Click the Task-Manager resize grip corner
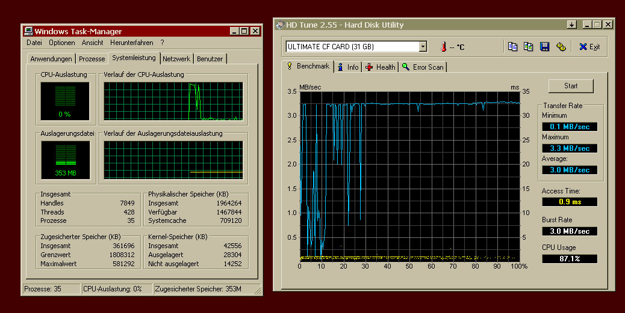 tap(258, 291)
